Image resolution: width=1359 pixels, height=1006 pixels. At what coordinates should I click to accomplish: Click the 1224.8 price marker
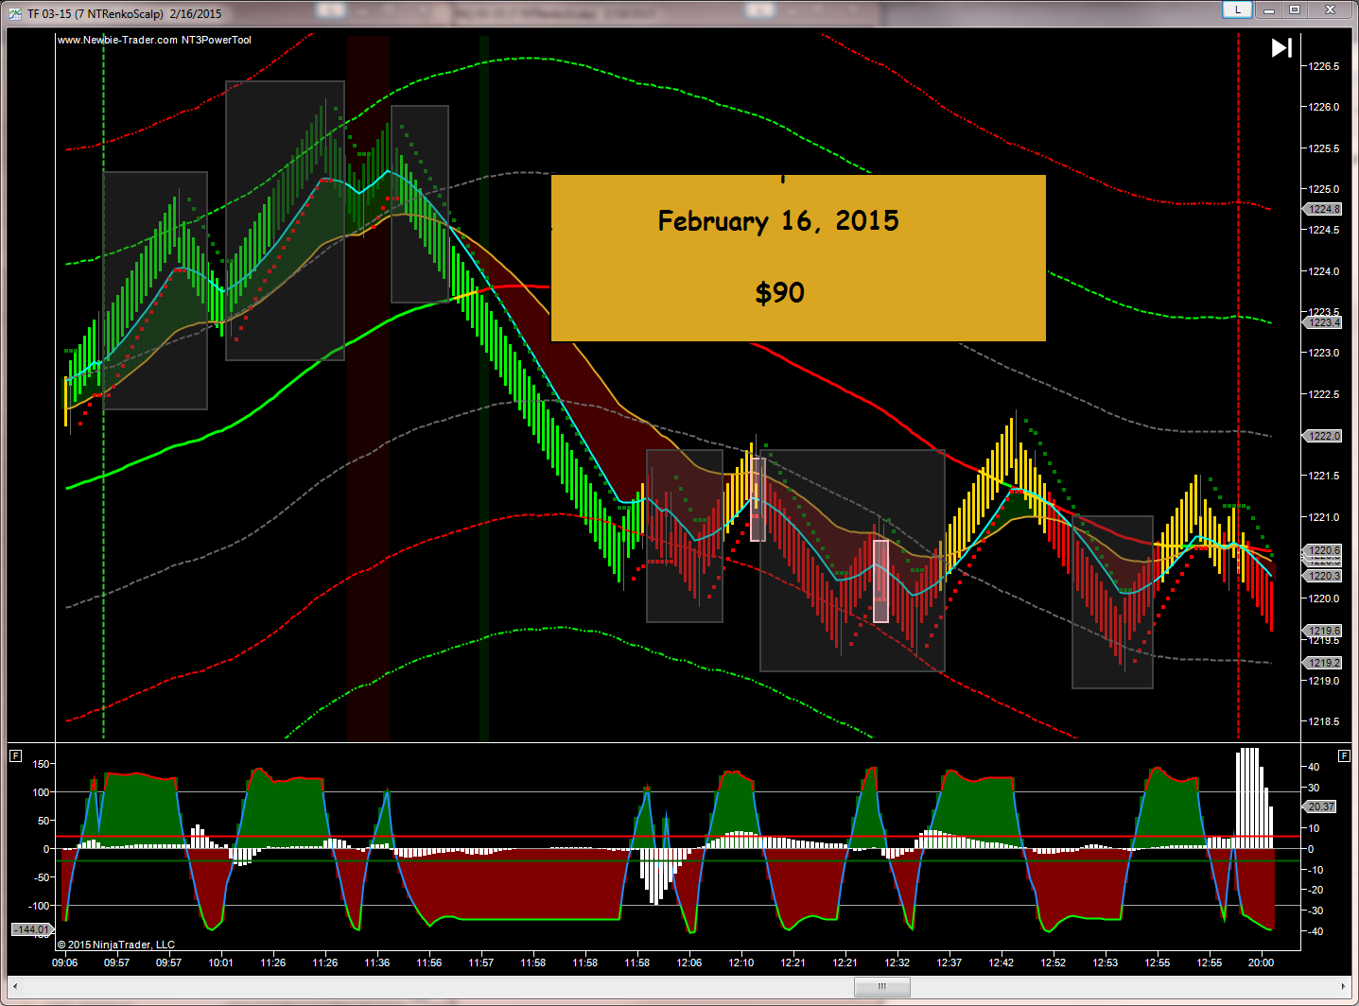pos(1324,209)
